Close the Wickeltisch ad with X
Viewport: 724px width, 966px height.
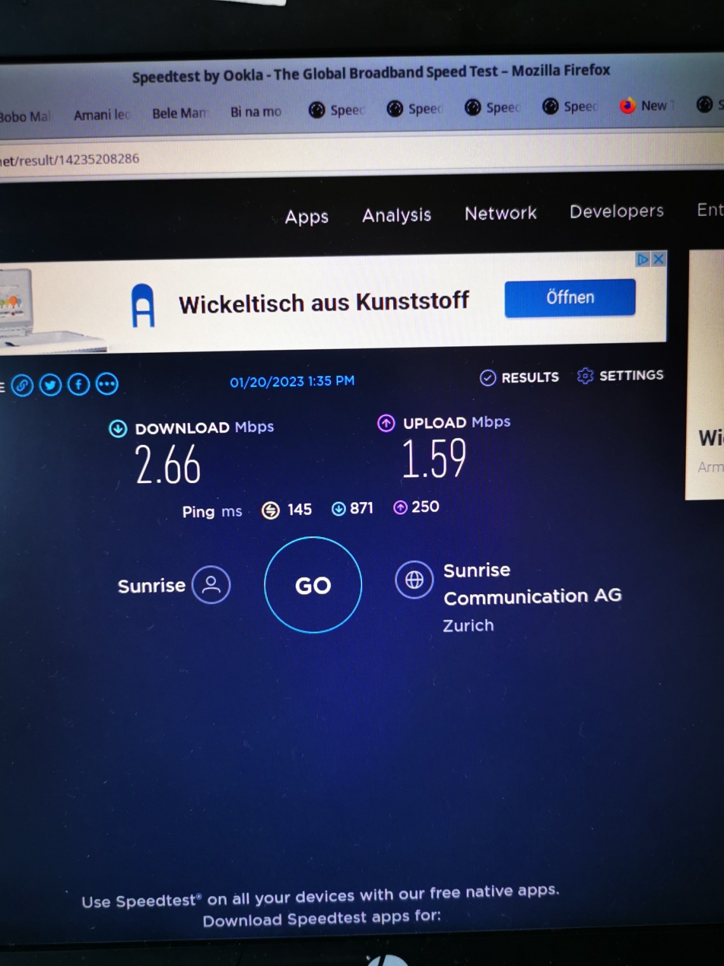659,259
